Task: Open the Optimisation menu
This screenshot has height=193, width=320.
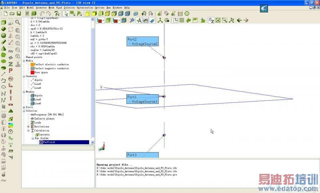Action: pos(85,8)
